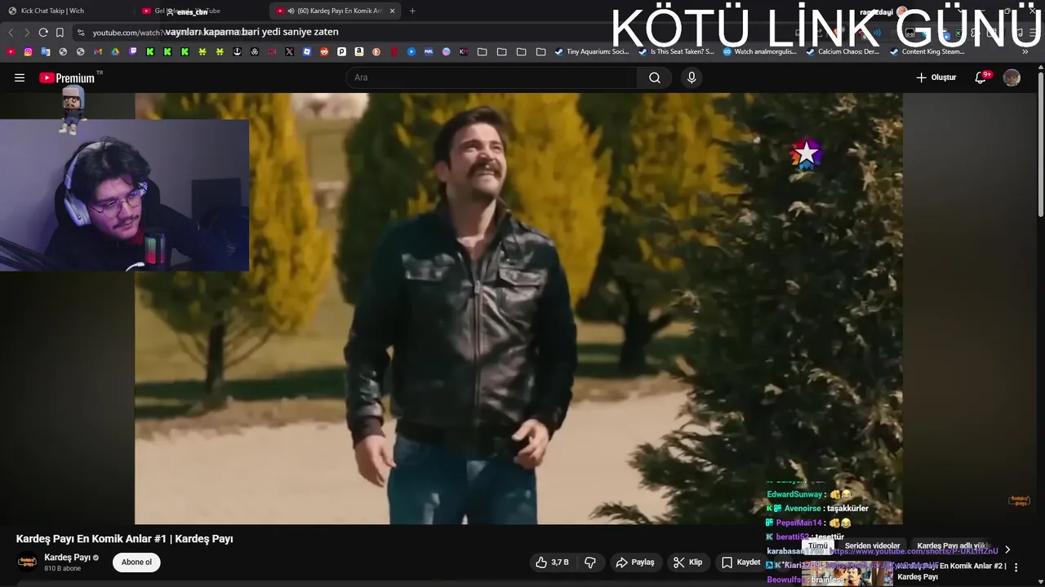Open the Twitch bookmark icon
Image resolution: width=1045 pixels, height=587 pixels.
point(133,51)
